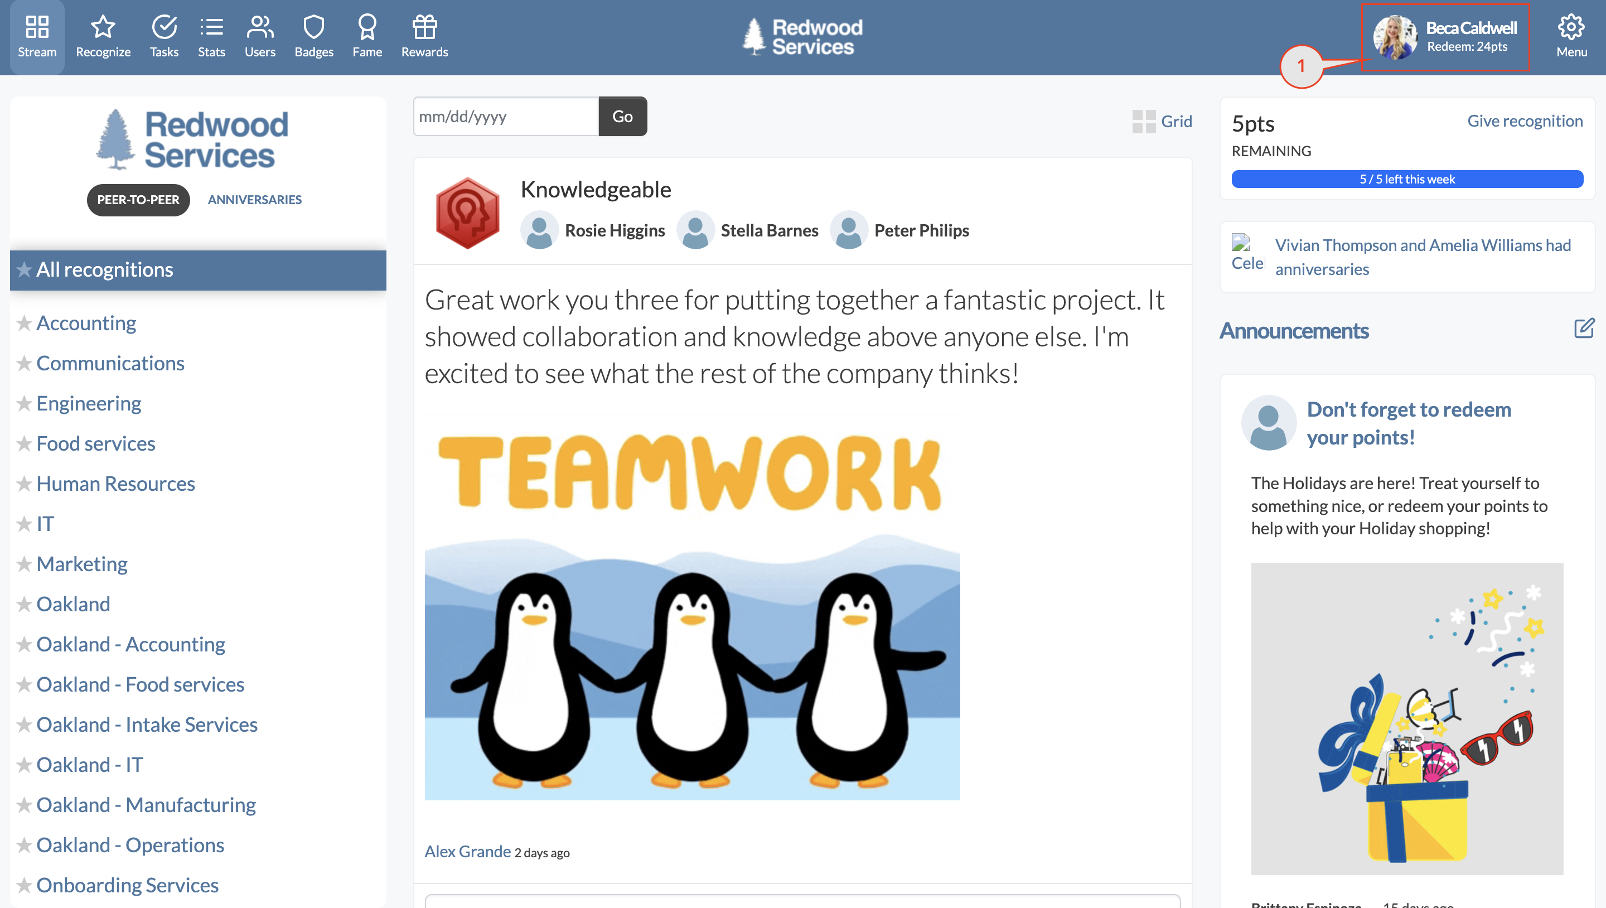Image resolution: width=1606 pixels, height=908 pixels.
Task: Open Vivian Thompson and Amelia Williams anniversaries
Action: tap(1423, 257)
